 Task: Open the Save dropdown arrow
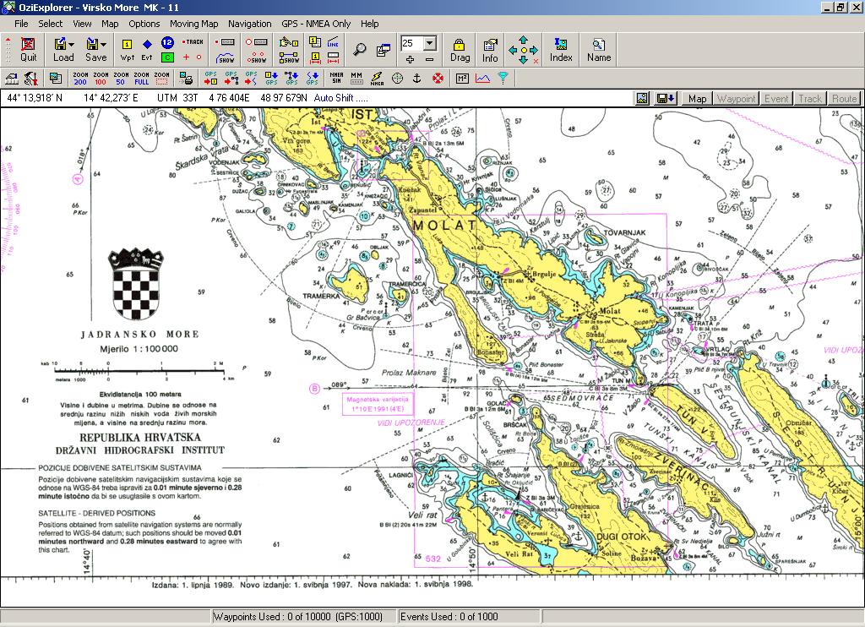coord(104,44)
